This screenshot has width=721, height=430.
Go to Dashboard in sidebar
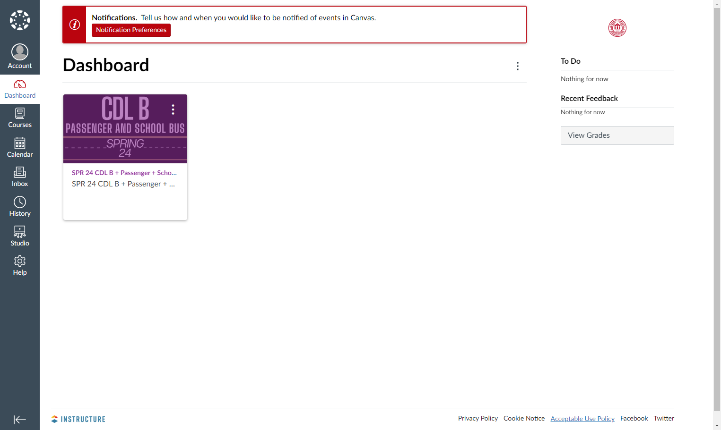20,89
